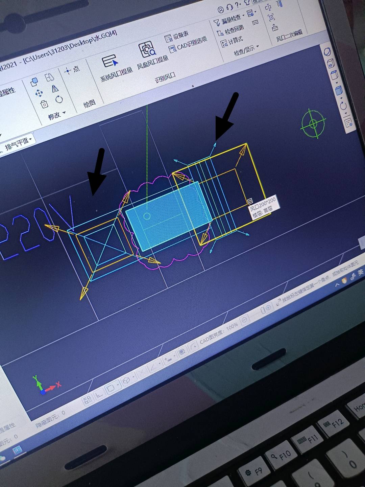The image size is (365, 487).
Task: Run the 漏量检查 check
Action: pyautogui.click(x=227, y=20)
